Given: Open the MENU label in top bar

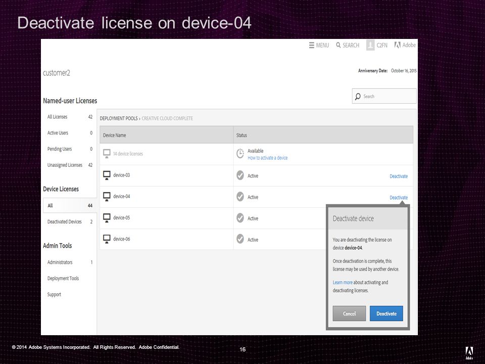Looking at the screenshot, I should pos(322,45).
